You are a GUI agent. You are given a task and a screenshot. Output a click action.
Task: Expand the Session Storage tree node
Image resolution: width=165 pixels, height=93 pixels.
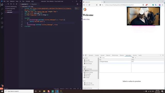(83, 72)
